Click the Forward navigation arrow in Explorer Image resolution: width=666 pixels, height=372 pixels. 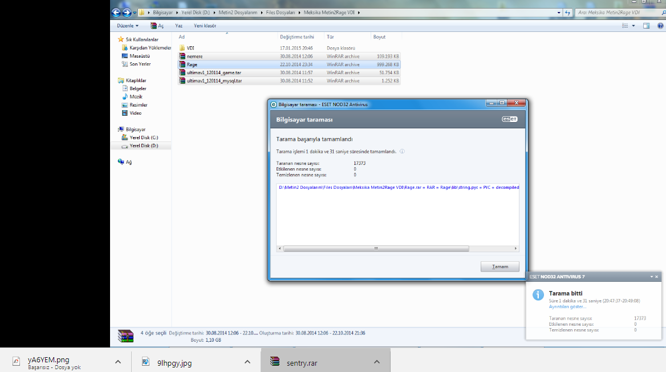(127, 13)
